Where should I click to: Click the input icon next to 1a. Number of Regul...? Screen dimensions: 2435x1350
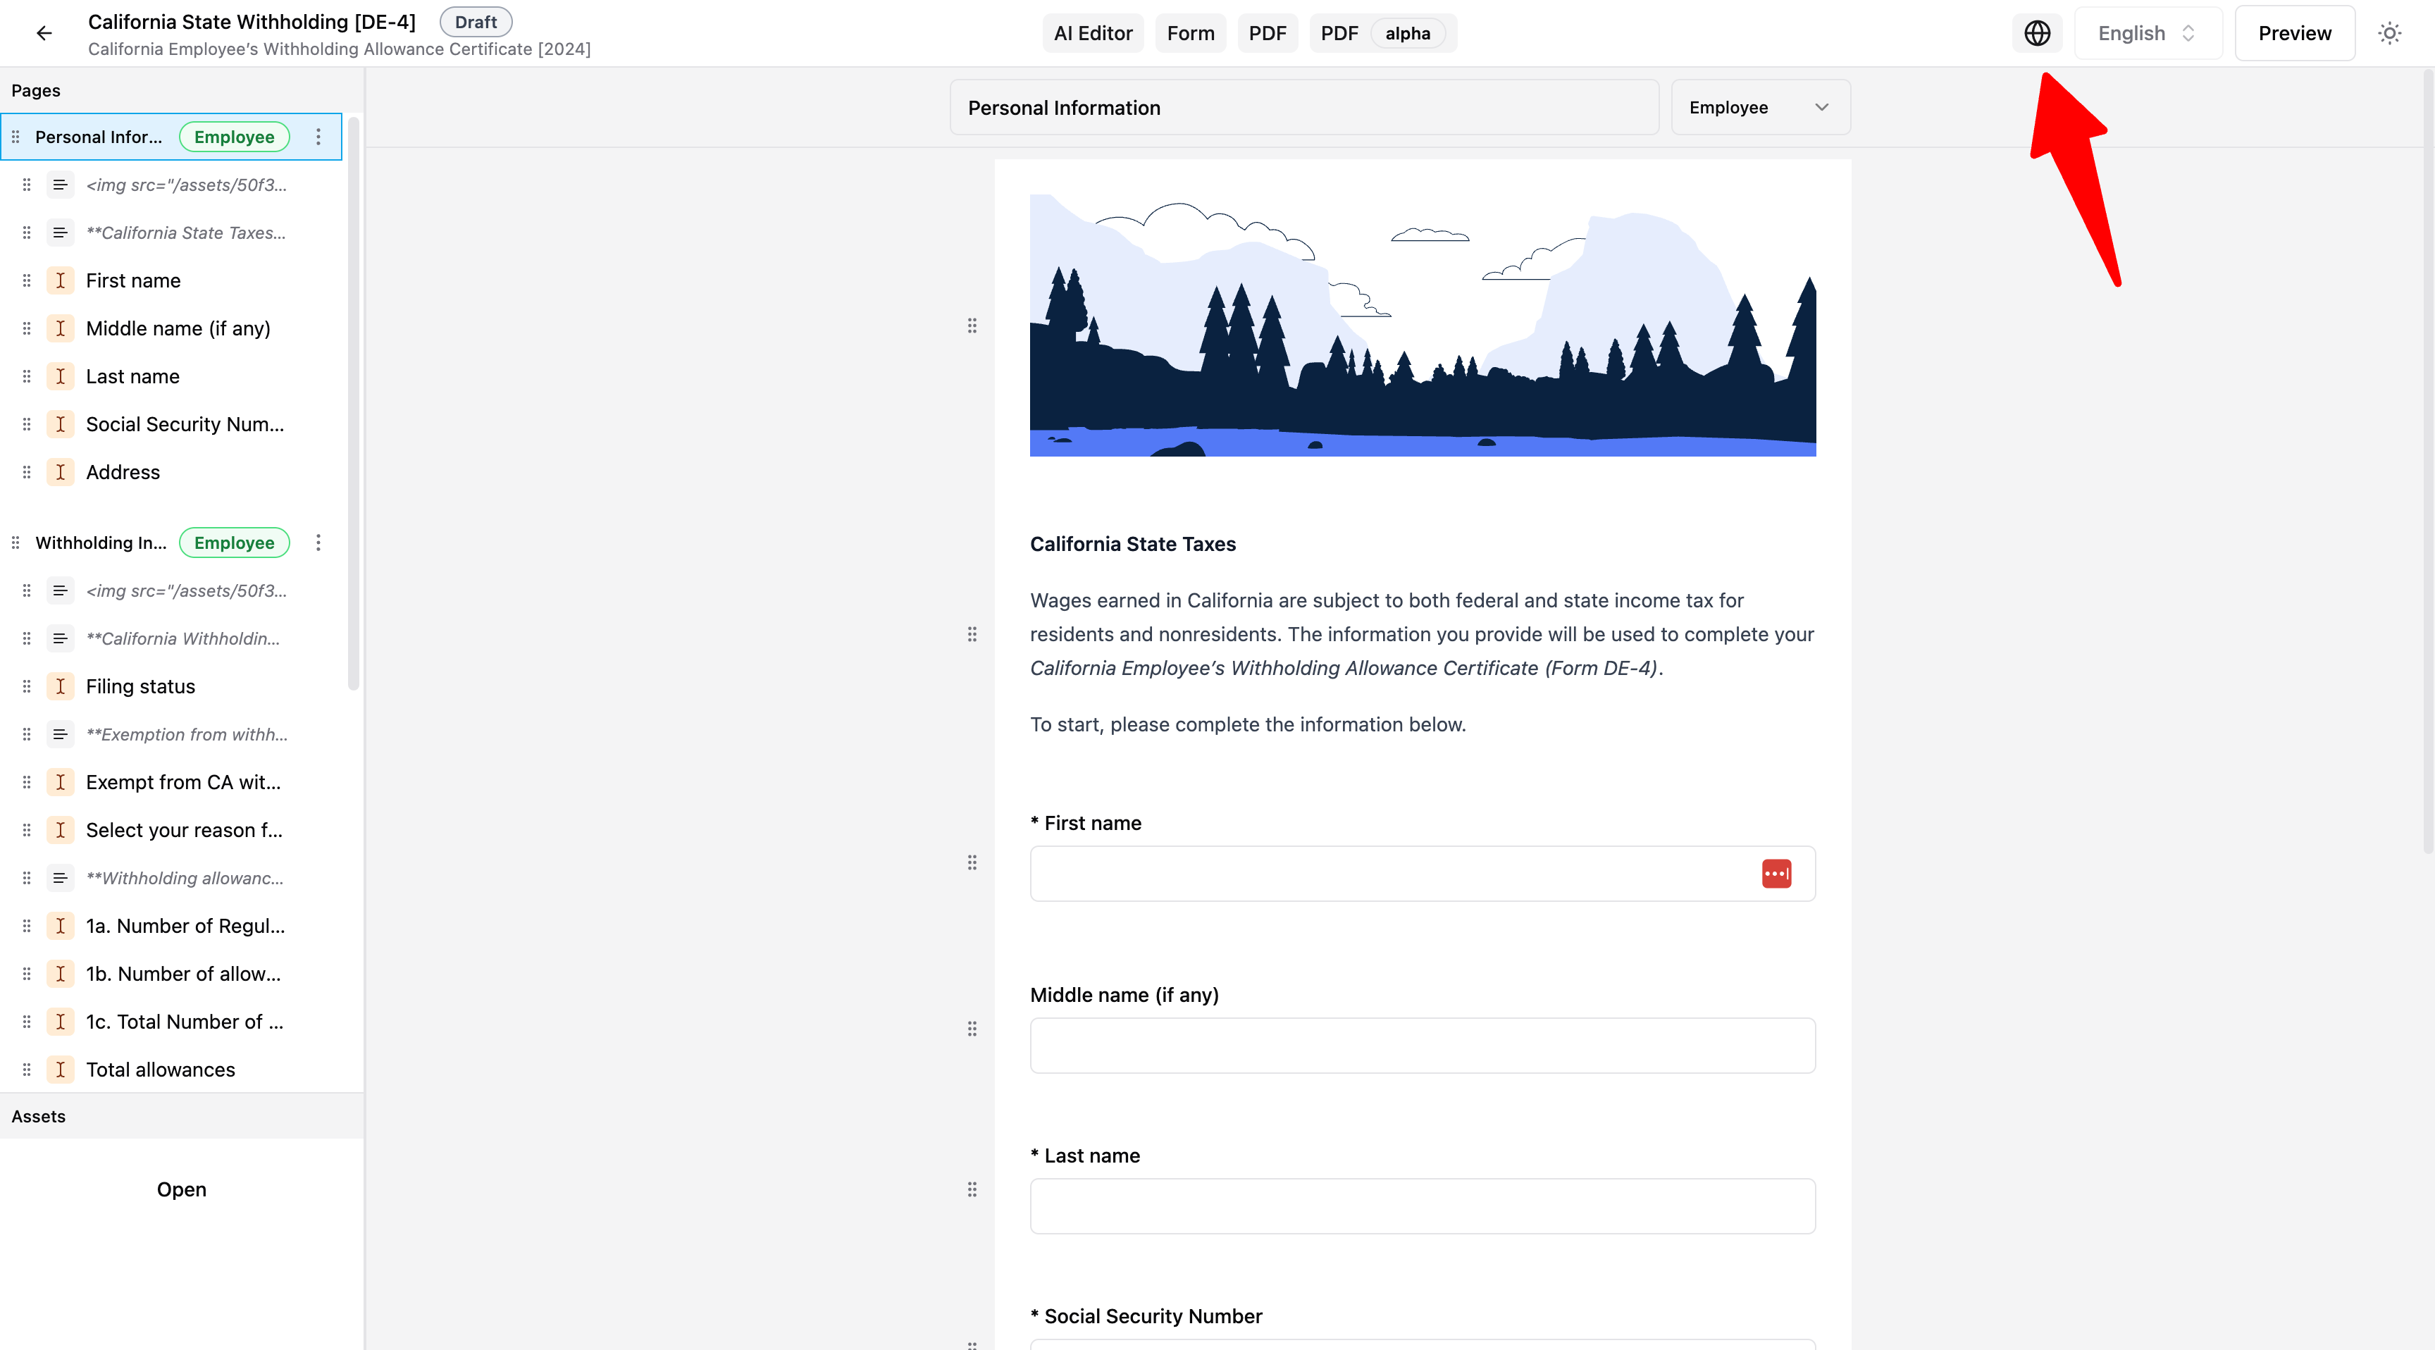coord(61,926)
